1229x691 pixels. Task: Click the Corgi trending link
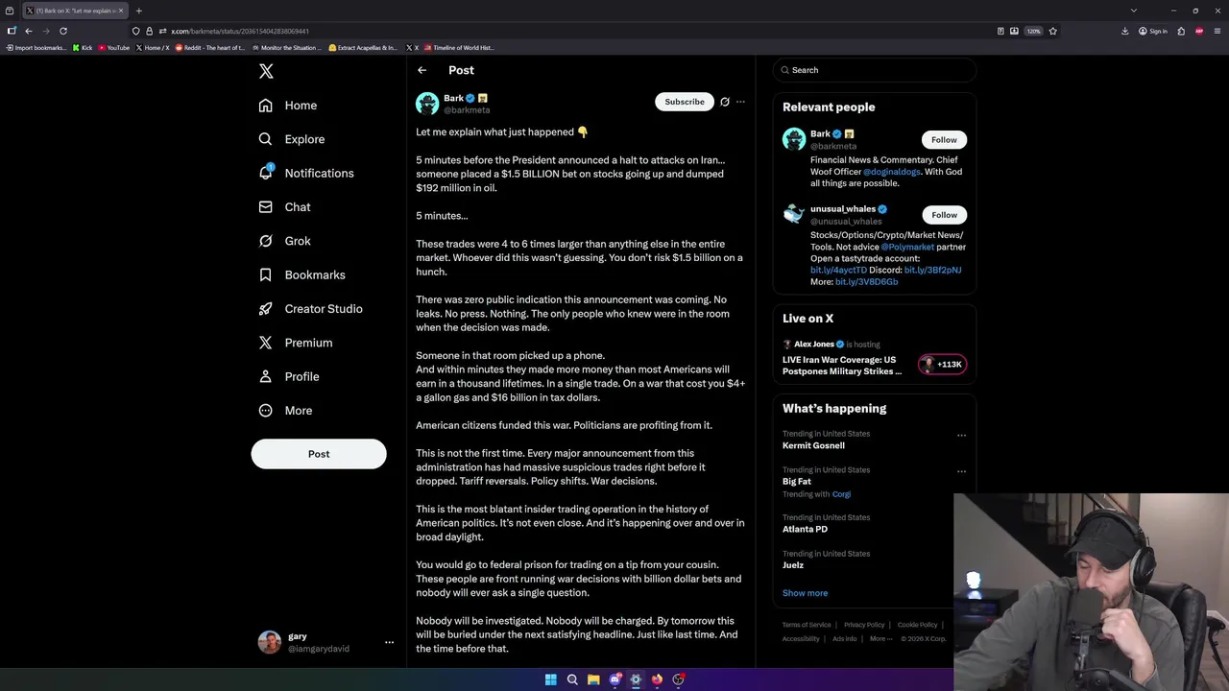[x=841, y=494]
